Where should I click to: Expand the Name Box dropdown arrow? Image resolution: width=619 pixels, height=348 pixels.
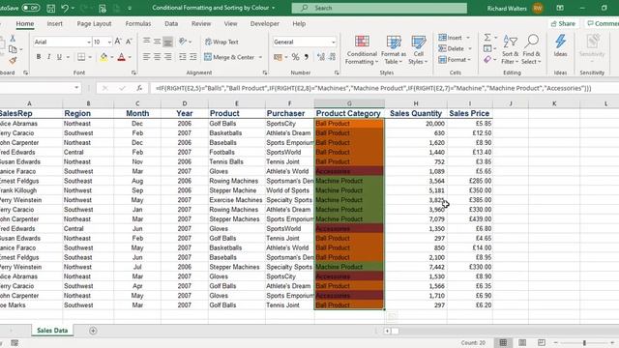pyautogui.click(x=76, y=88)
